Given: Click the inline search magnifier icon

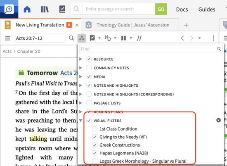Looking at the screenshot, I should [x=71, y=38].
